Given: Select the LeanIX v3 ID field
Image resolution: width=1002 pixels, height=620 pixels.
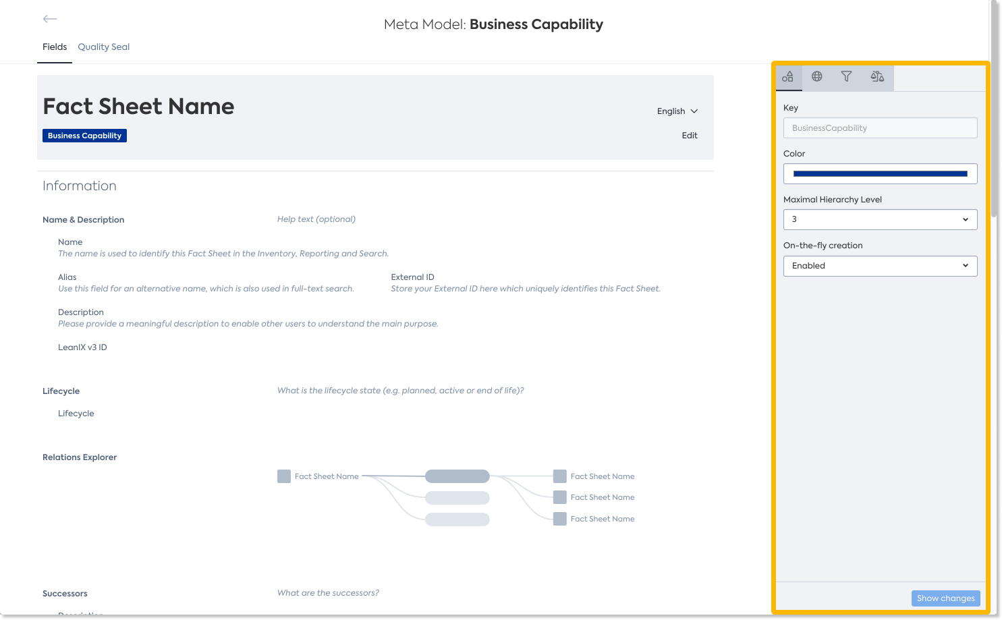Looking at the screenshot, I should 82,347.
